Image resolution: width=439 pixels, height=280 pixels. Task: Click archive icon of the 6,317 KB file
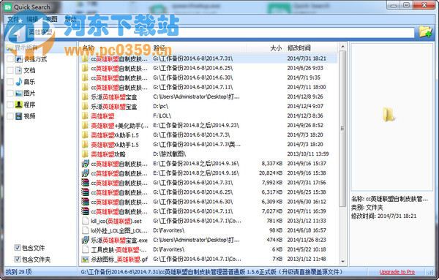click(x=85, y=192)
